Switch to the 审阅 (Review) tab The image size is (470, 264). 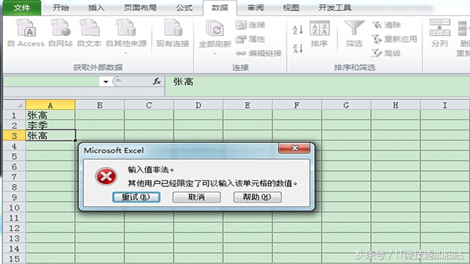256,8
